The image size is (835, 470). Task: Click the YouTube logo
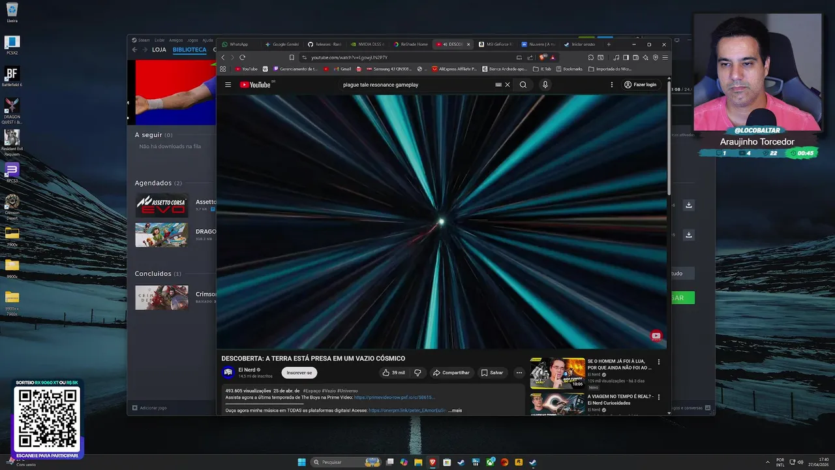255,85
